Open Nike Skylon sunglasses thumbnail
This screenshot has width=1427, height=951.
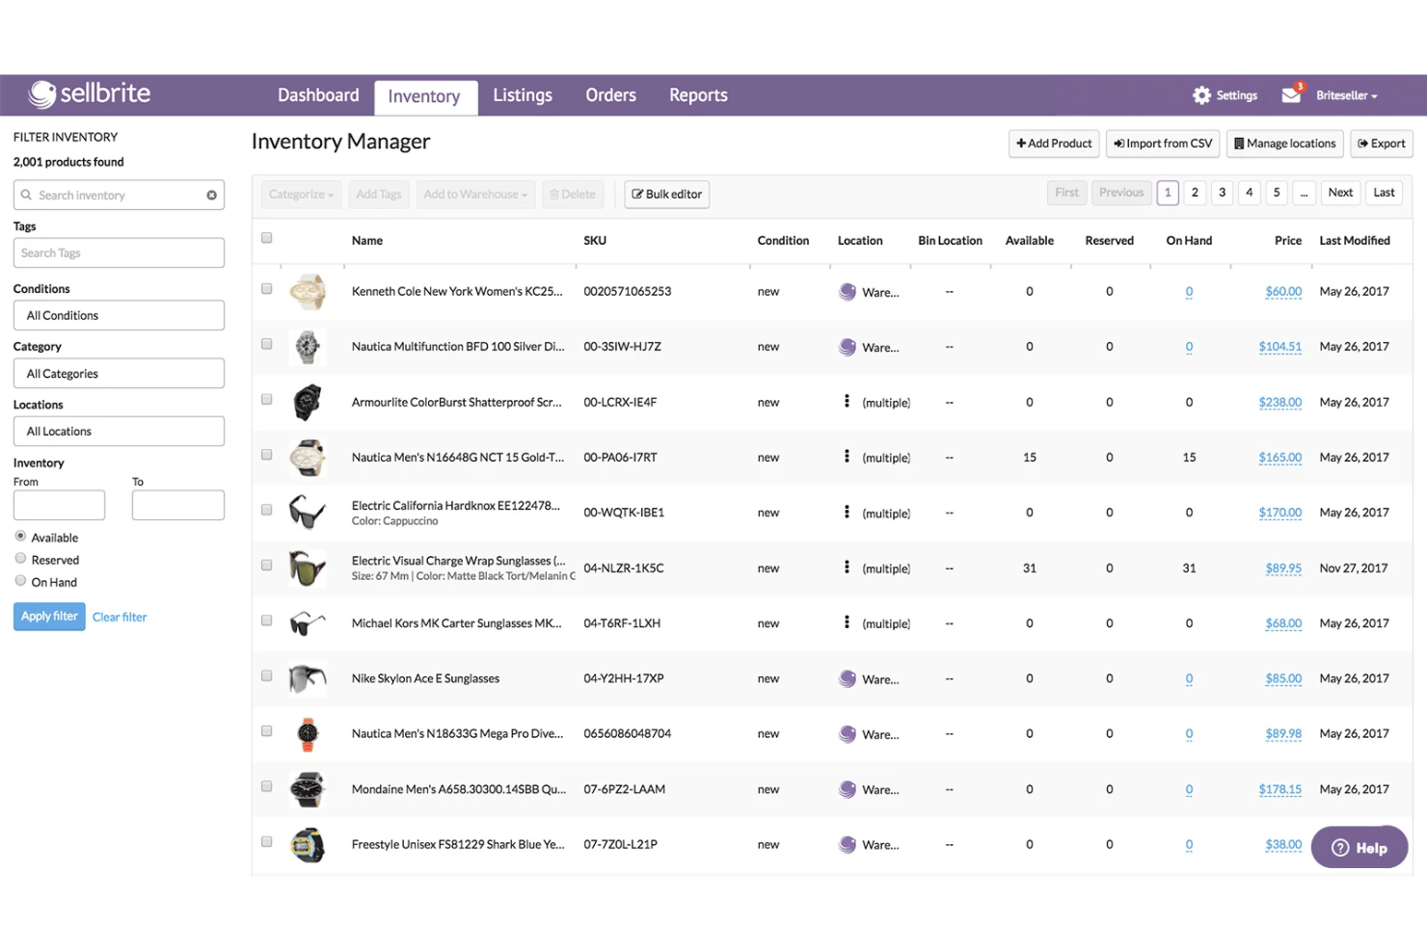coord(308,678)
